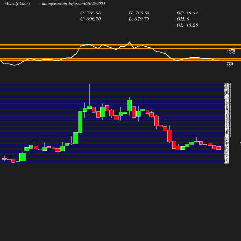Click the 'OC: 10.51' reading
The image size is (241, 241).
click(x=187, y=13)
